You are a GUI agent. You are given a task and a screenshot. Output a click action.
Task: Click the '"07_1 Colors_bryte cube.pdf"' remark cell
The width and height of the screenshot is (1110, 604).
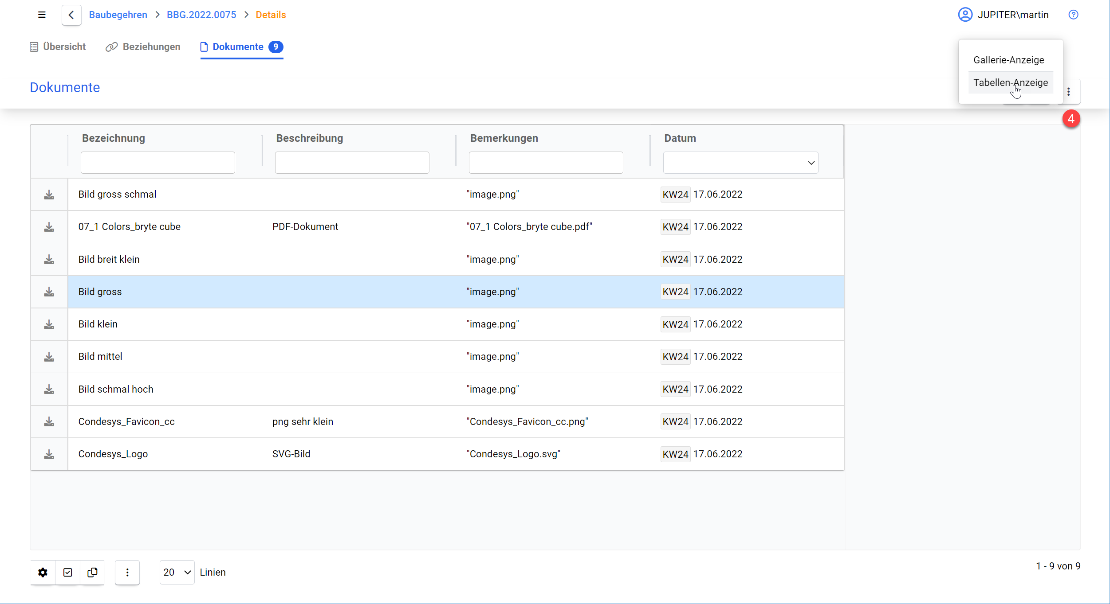529,227
